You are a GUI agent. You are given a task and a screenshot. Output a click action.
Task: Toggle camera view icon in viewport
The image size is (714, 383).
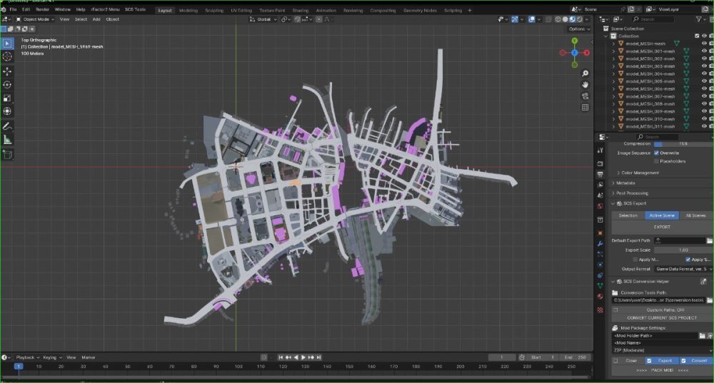pos(585,96)
